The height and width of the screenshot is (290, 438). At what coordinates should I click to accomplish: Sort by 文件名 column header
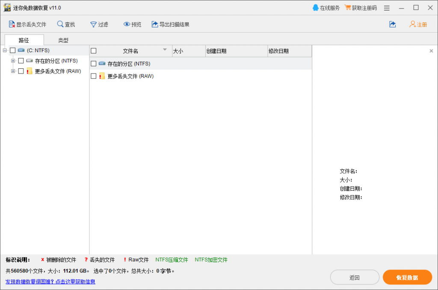[131, 51]
